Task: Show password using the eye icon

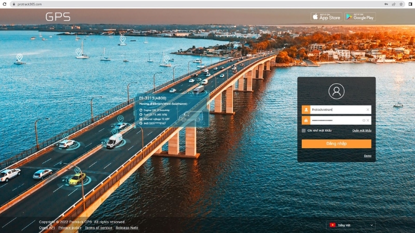Action: pyautogui.click(x=363, y=120)
